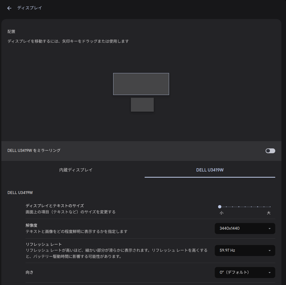Viewport: 286px width, 285px height.
Task: Select the DELL U3419W tab
Action: click(210, 170)
